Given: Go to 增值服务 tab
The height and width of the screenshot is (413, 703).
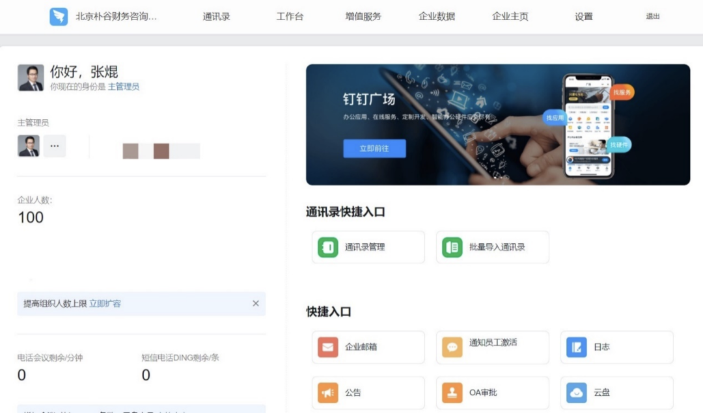Looking at the screenshot, I should click(x=363, y=16).
